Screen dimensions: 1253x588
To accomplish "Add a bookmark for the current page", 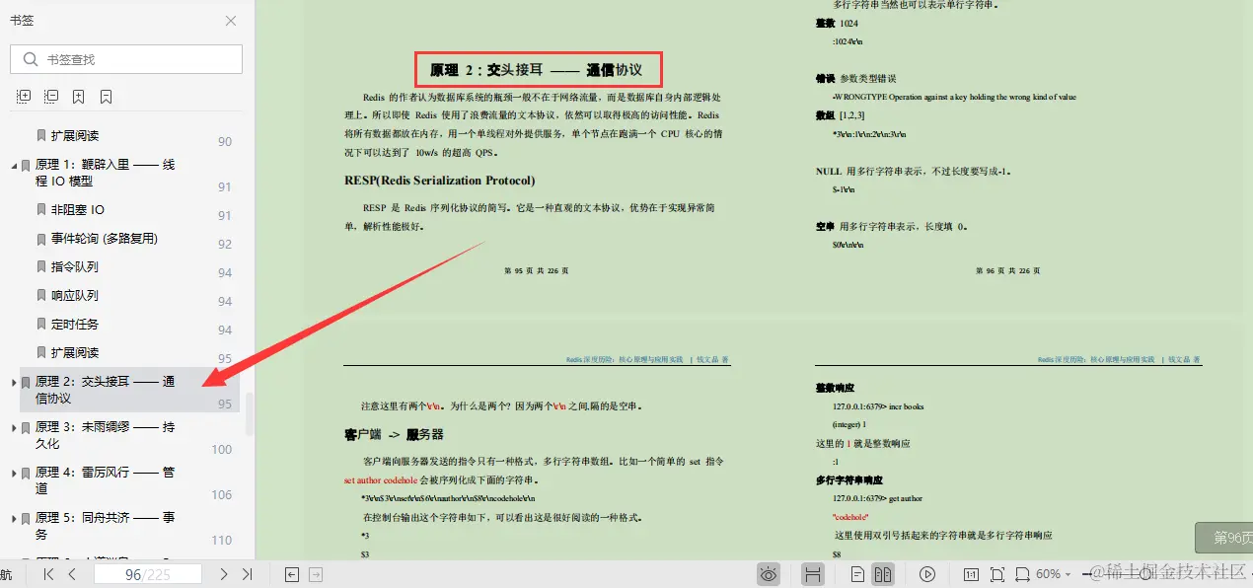I will coord(77,96).
